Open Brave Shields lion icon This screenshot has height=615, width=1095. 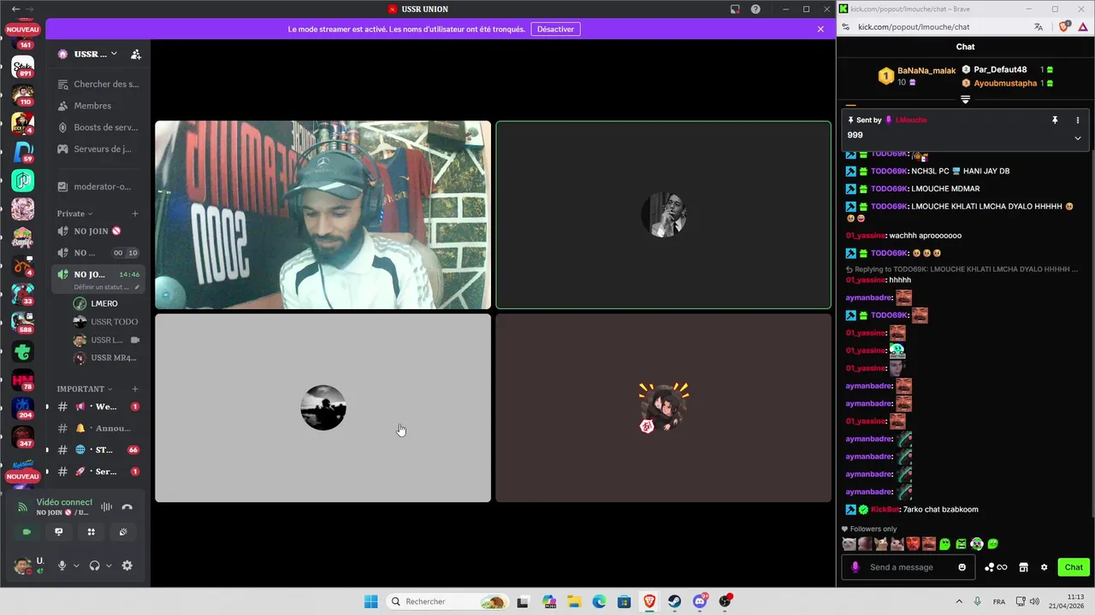[1064, 26]
